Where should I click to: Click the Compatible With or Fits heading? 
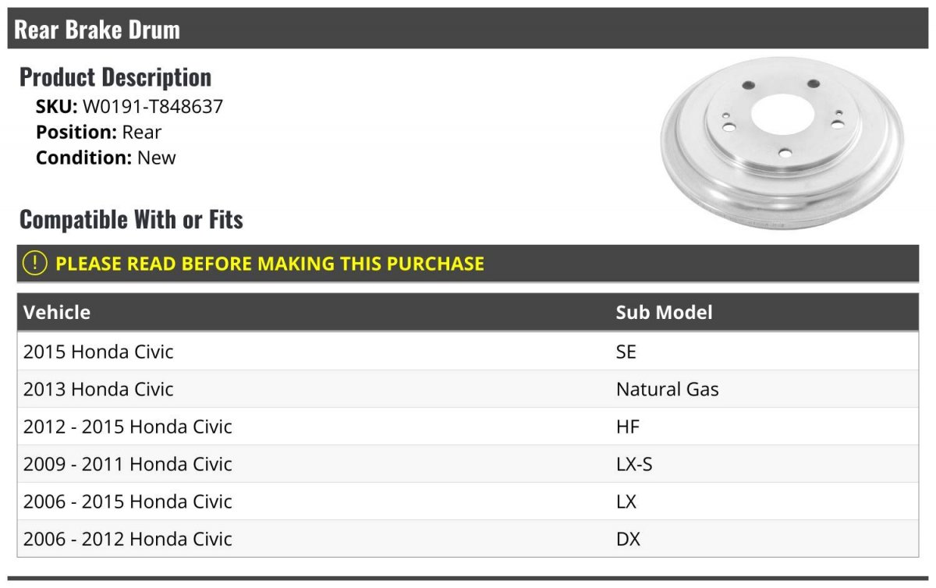click(x=131, y=219)
